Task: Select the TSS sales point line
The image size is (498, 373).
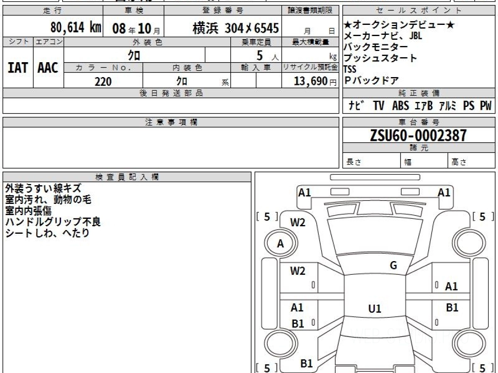Action: click(x=350, y=69)
